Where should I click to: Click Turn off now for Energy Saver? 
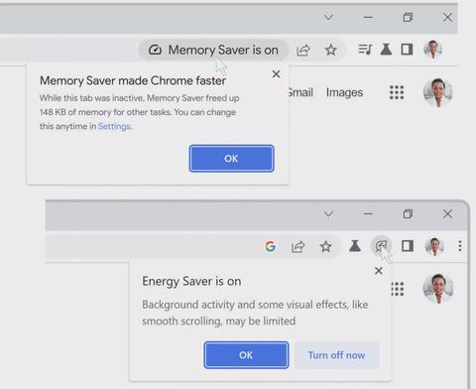[336, 355]
